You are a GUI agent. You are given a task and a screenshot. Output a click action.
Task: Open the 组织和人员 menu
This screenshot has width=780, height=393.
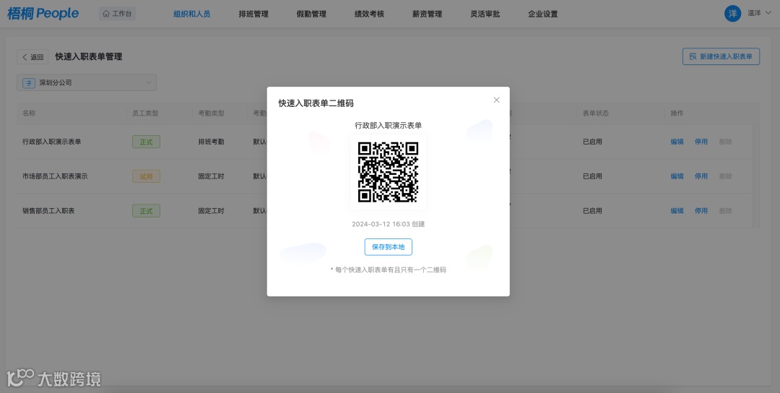click(192, 14)
